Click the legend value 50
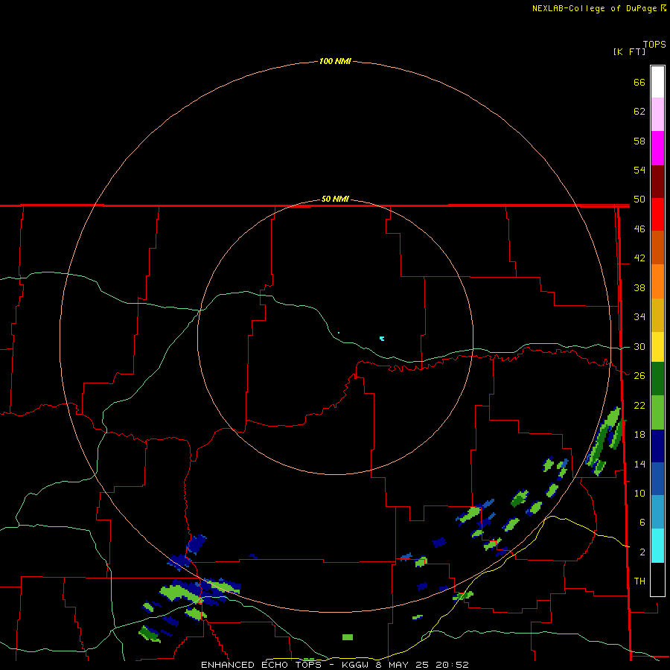 [639, 200]
